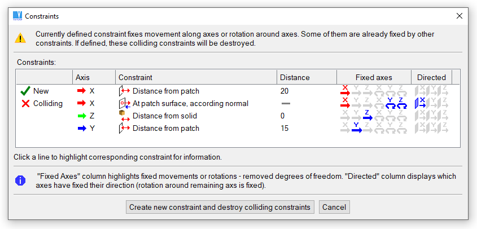Click the green Z axis arrow icon

click(x=81, y=116)
